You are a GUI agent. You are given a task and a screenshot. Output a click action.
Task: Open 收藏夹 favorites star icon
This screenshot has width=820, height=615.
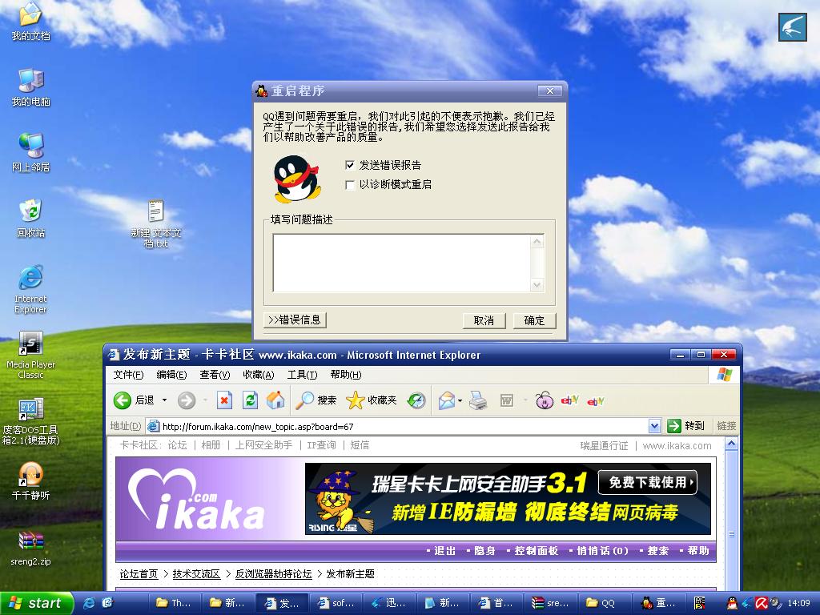click(355, 400)
